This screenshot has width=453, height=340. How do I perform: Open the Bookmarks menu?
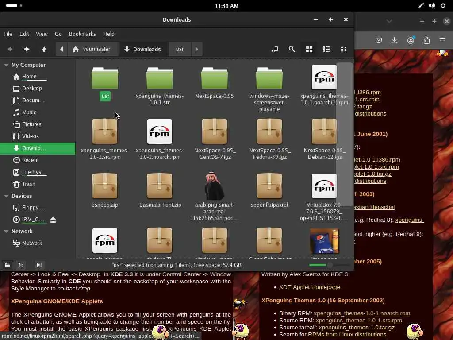(x=82, y=34)
